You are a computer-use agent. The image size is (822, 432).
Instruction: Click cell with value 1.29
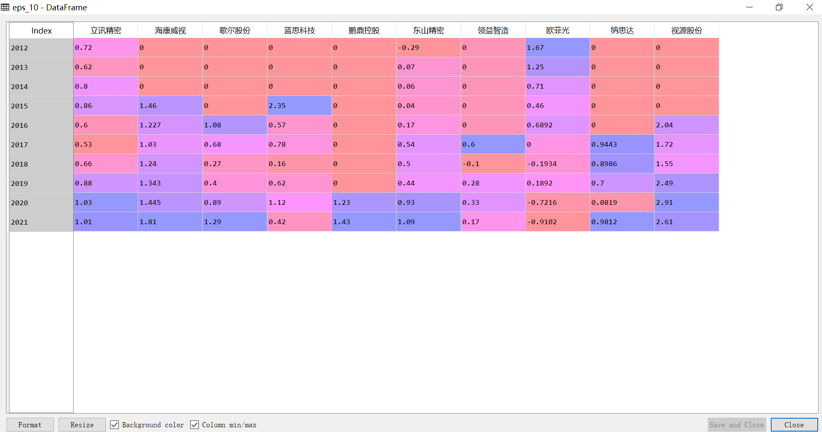point(235,222)
